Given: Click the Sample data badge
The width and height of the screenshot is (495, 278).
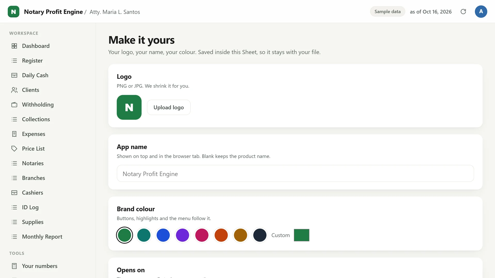Looking at the screenshot, I should click(387, 12).
